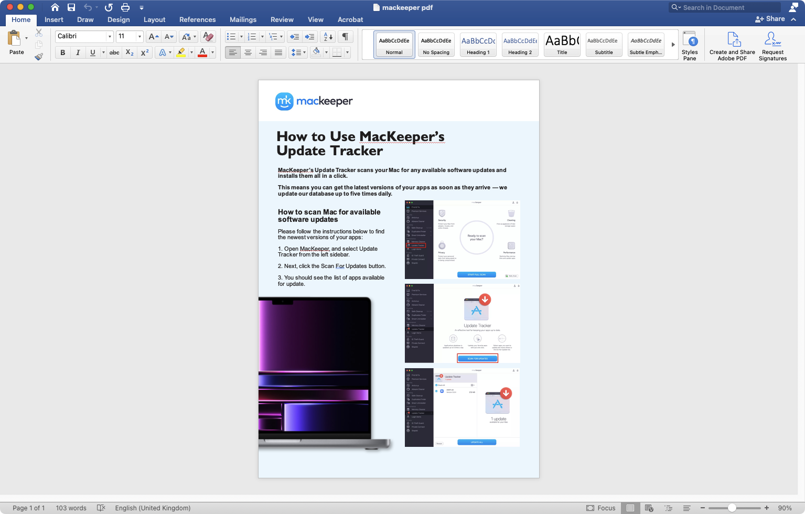Expand the styles gallery arrow
The image size is (805, 514).
point(673,45)
